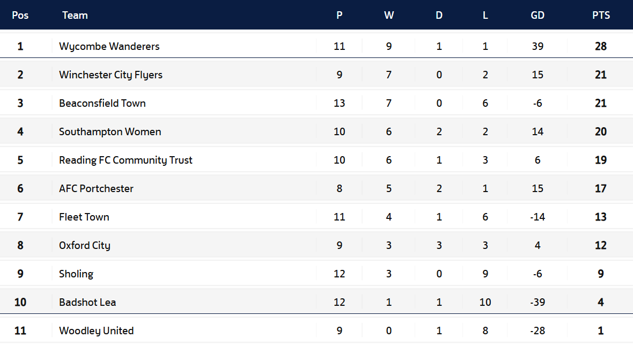Click the Fleet Town team name
The height and width of the screenshot is (345, 633).
click(84, 217)
